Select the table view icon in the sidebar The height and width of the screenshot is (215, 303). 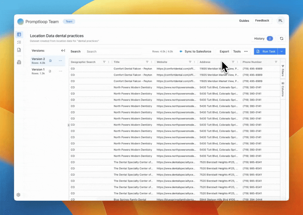19,34
